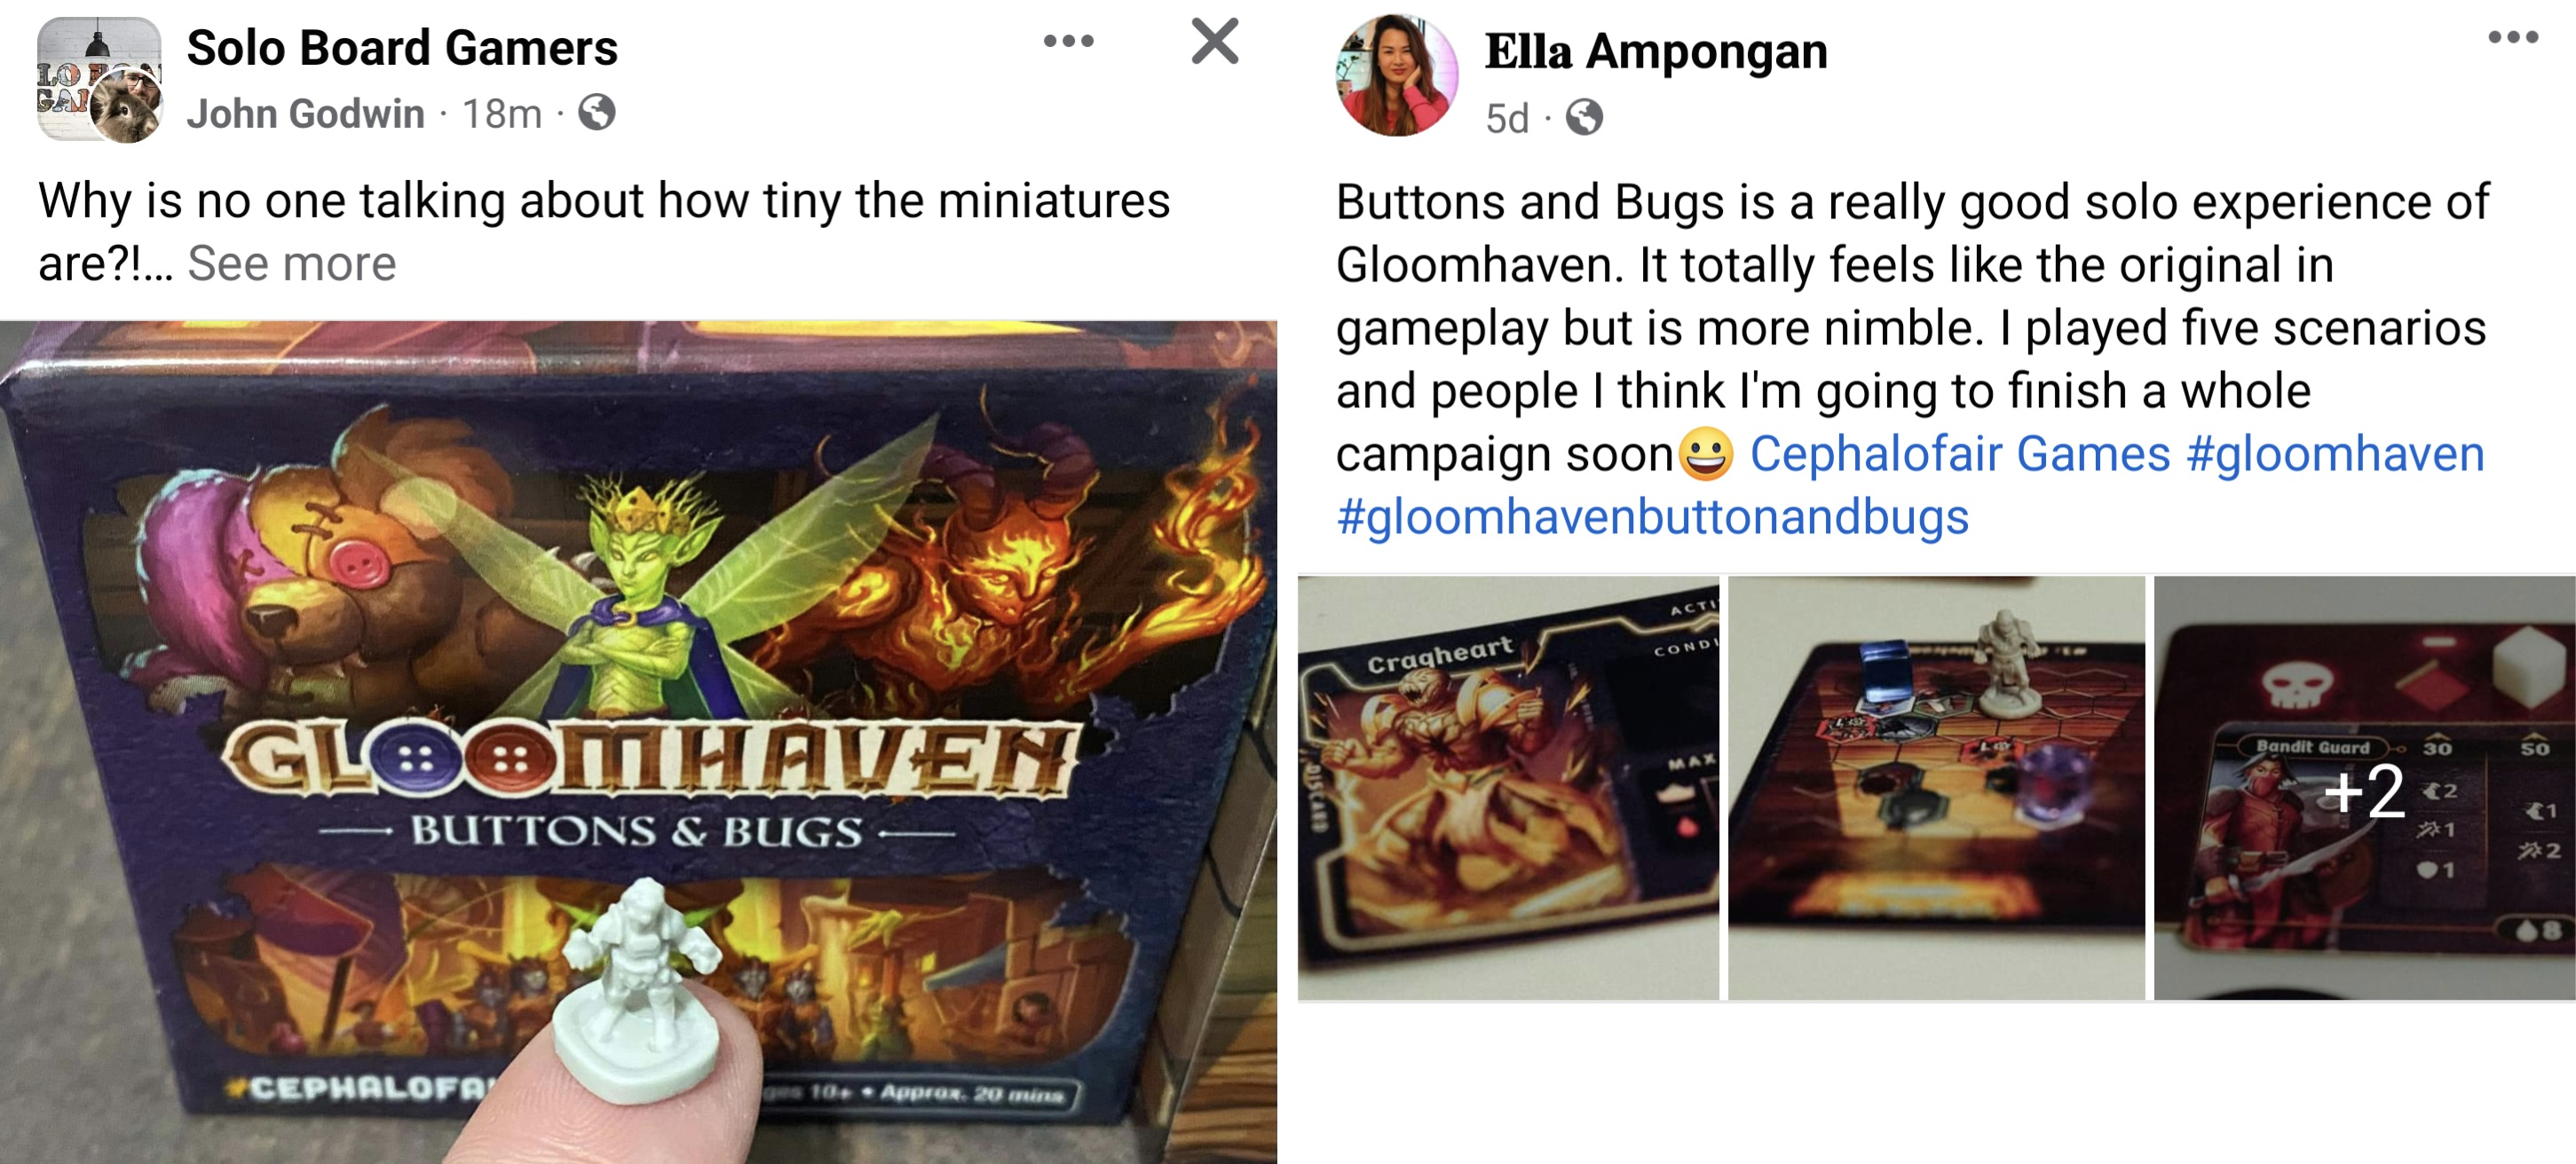This screenshot has height=1164, width=2576.
Task: Expand post text with See more
Action: click(292, 263)
